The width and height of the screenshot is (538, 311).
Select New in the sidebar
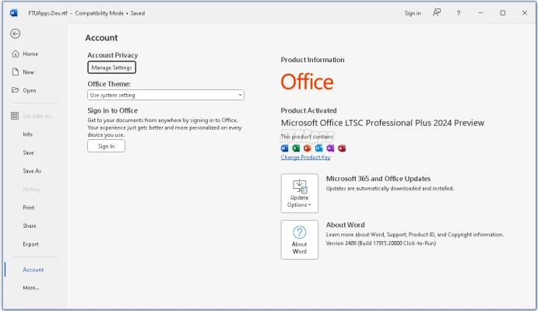coord(29,72)
